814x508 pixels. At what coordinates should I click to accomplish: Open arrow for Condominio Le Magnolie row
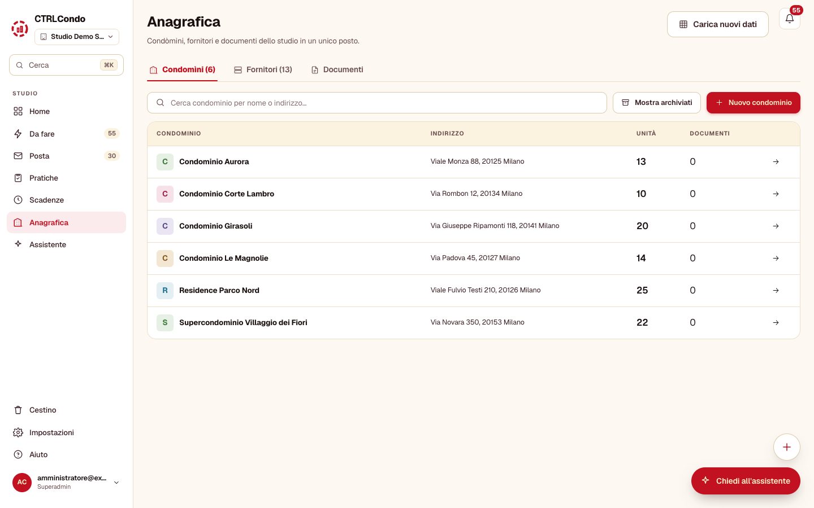pos(776,259)
